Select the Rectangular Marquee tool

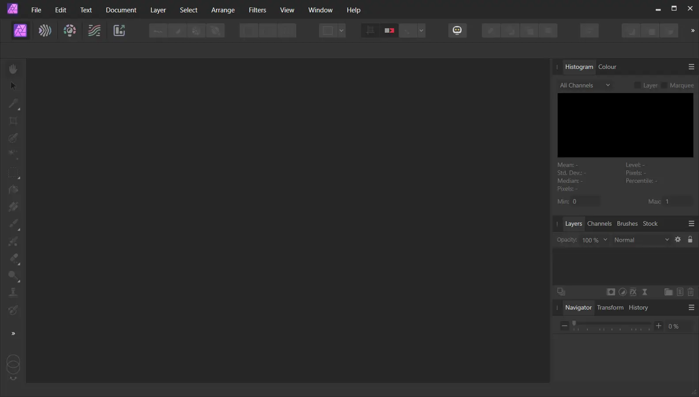click(13, 173)
